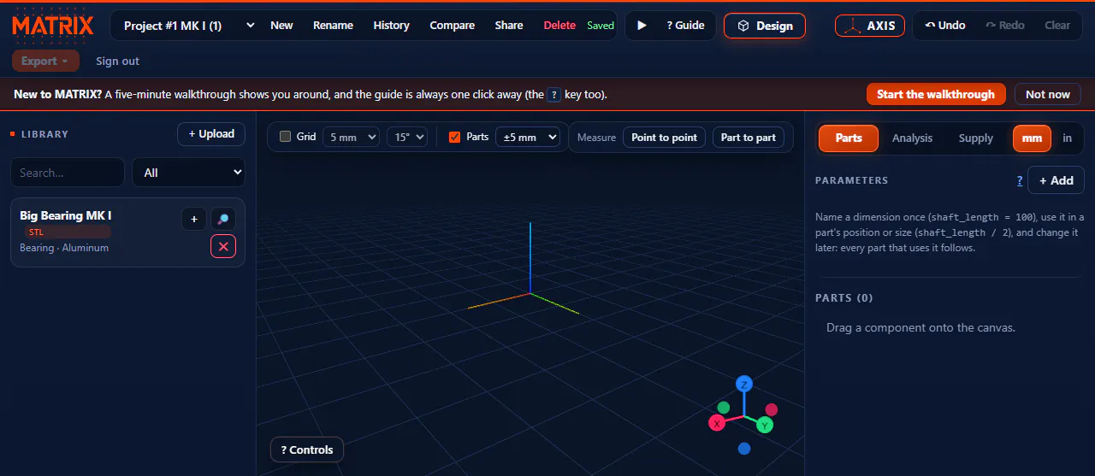Open the ±5 mm parts tolerance dropdown
1095x476 pixels.
tap(528, 137)
